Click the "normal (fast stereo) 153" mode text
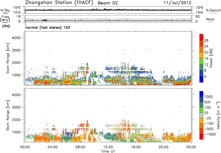Viewport: 221px width, 153px height. [x=48, y=28]
